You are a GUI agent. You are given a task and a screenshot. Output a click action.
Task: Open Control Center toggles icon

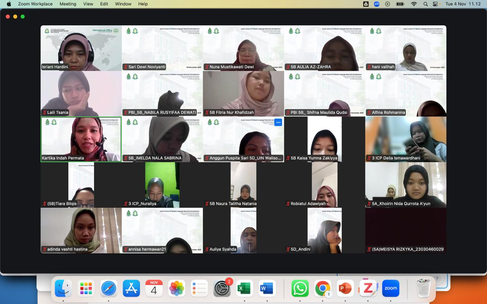[436, 4]
